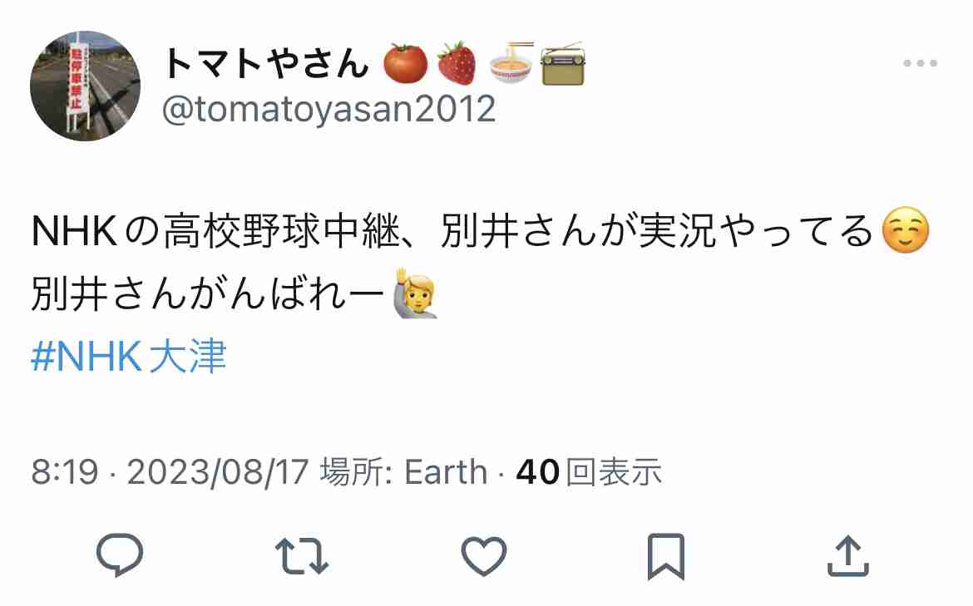973x606 pixels.
Task: Click the raising-hand person emoji
Action: tap(415, 293)
